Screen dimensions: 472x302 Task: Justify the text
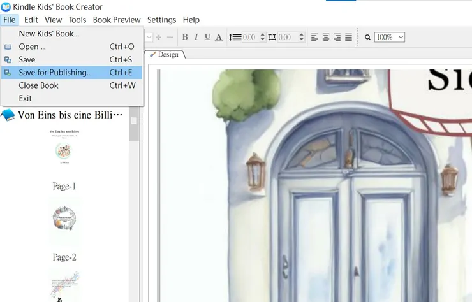click(348, 38)
